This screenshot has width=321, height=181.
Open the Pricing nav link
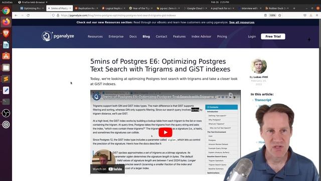click(x=222, y=36)
